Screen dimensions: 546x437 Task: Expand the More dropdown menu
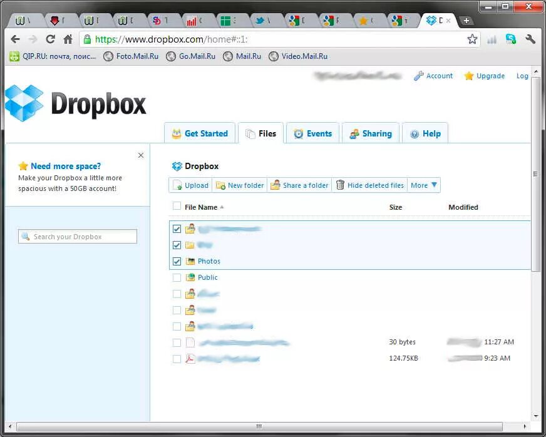click(x=424, y=185)
